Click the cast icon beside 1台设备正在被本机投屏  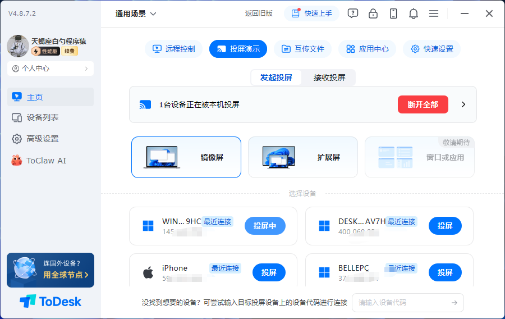145,104
